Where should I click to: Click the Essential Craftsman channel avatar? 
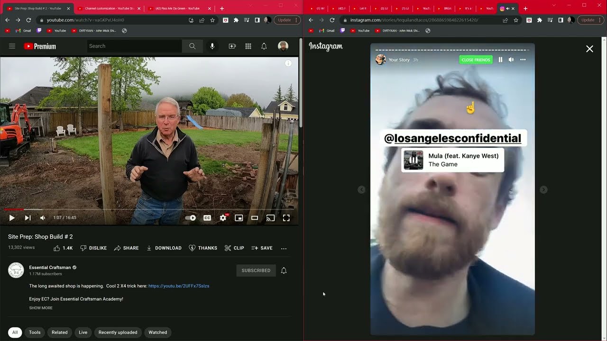pos(16,270)
